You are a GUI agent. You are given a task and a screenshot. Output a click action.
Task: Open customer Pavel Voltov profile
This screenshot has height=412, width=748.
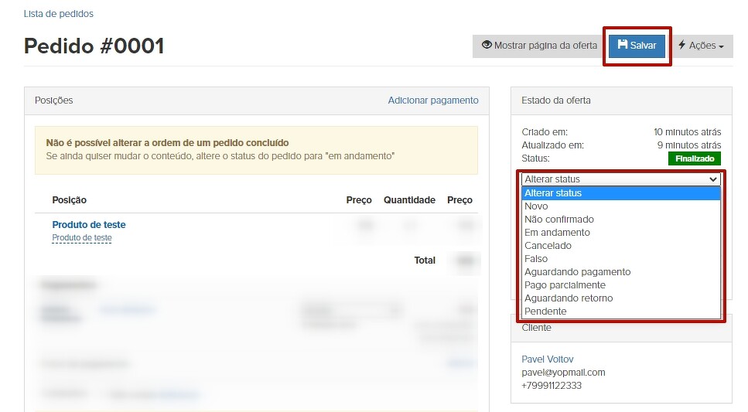click(x=548, y=359)
